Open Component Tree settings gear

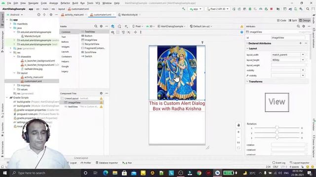pos(101,93)
